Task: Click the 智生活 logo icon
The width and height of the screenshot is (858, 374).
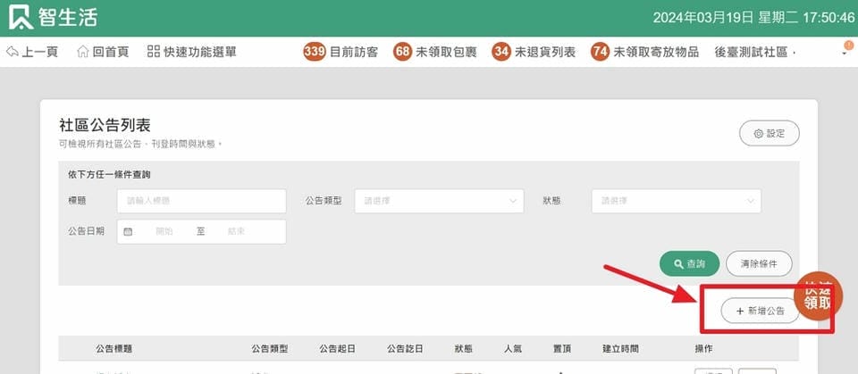Action: point(21,17)
